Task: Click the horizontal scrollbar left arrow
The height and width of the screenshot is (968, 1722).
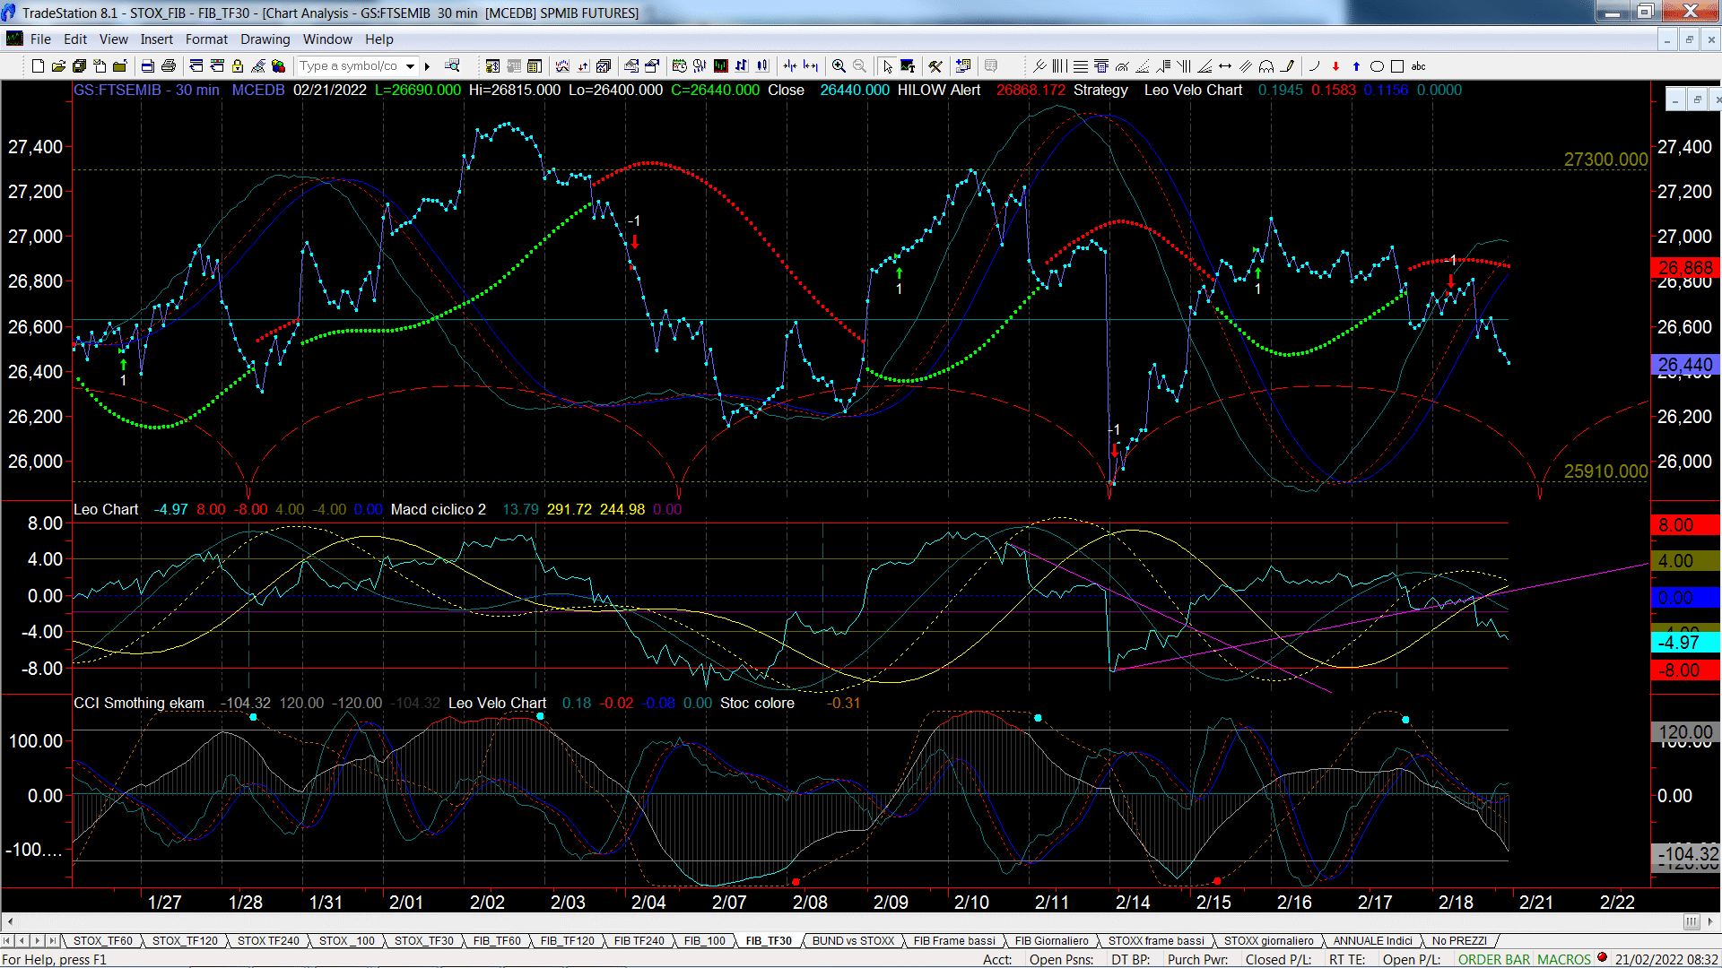Action: (x=9, y=921)
